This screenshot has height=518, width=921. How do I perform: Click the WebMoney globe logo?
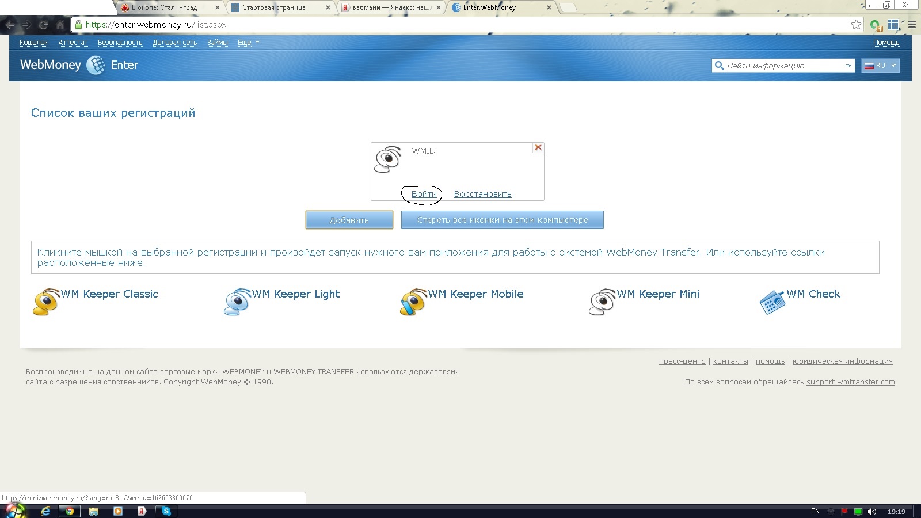point(96,65)
